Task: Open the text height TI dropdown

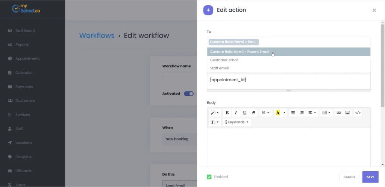Action: [x=215, y=122]
